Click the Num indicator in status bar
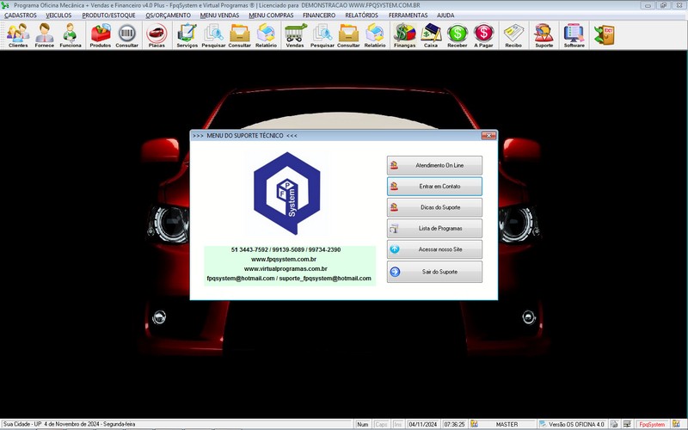 pos(362,424)
